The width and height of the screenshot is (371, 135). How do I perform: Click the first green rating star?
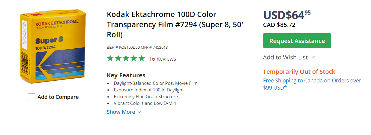(110, 58)
